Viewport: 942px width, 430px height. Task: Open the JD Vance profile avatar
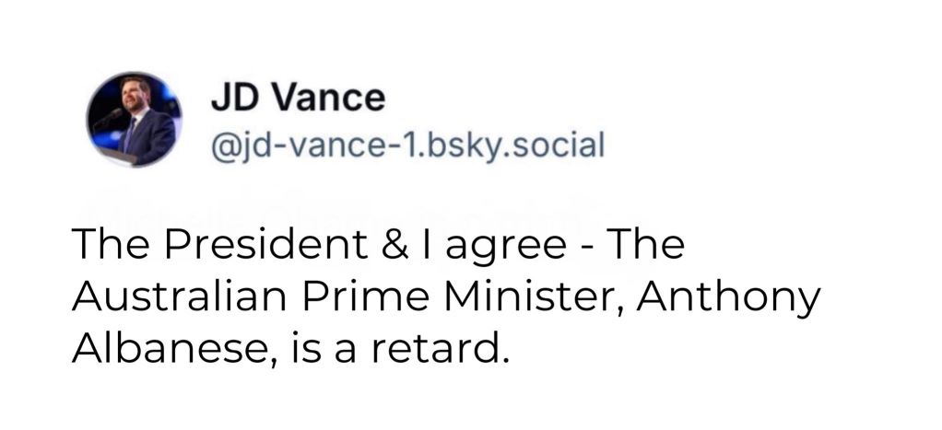click(x=135, y=119)
